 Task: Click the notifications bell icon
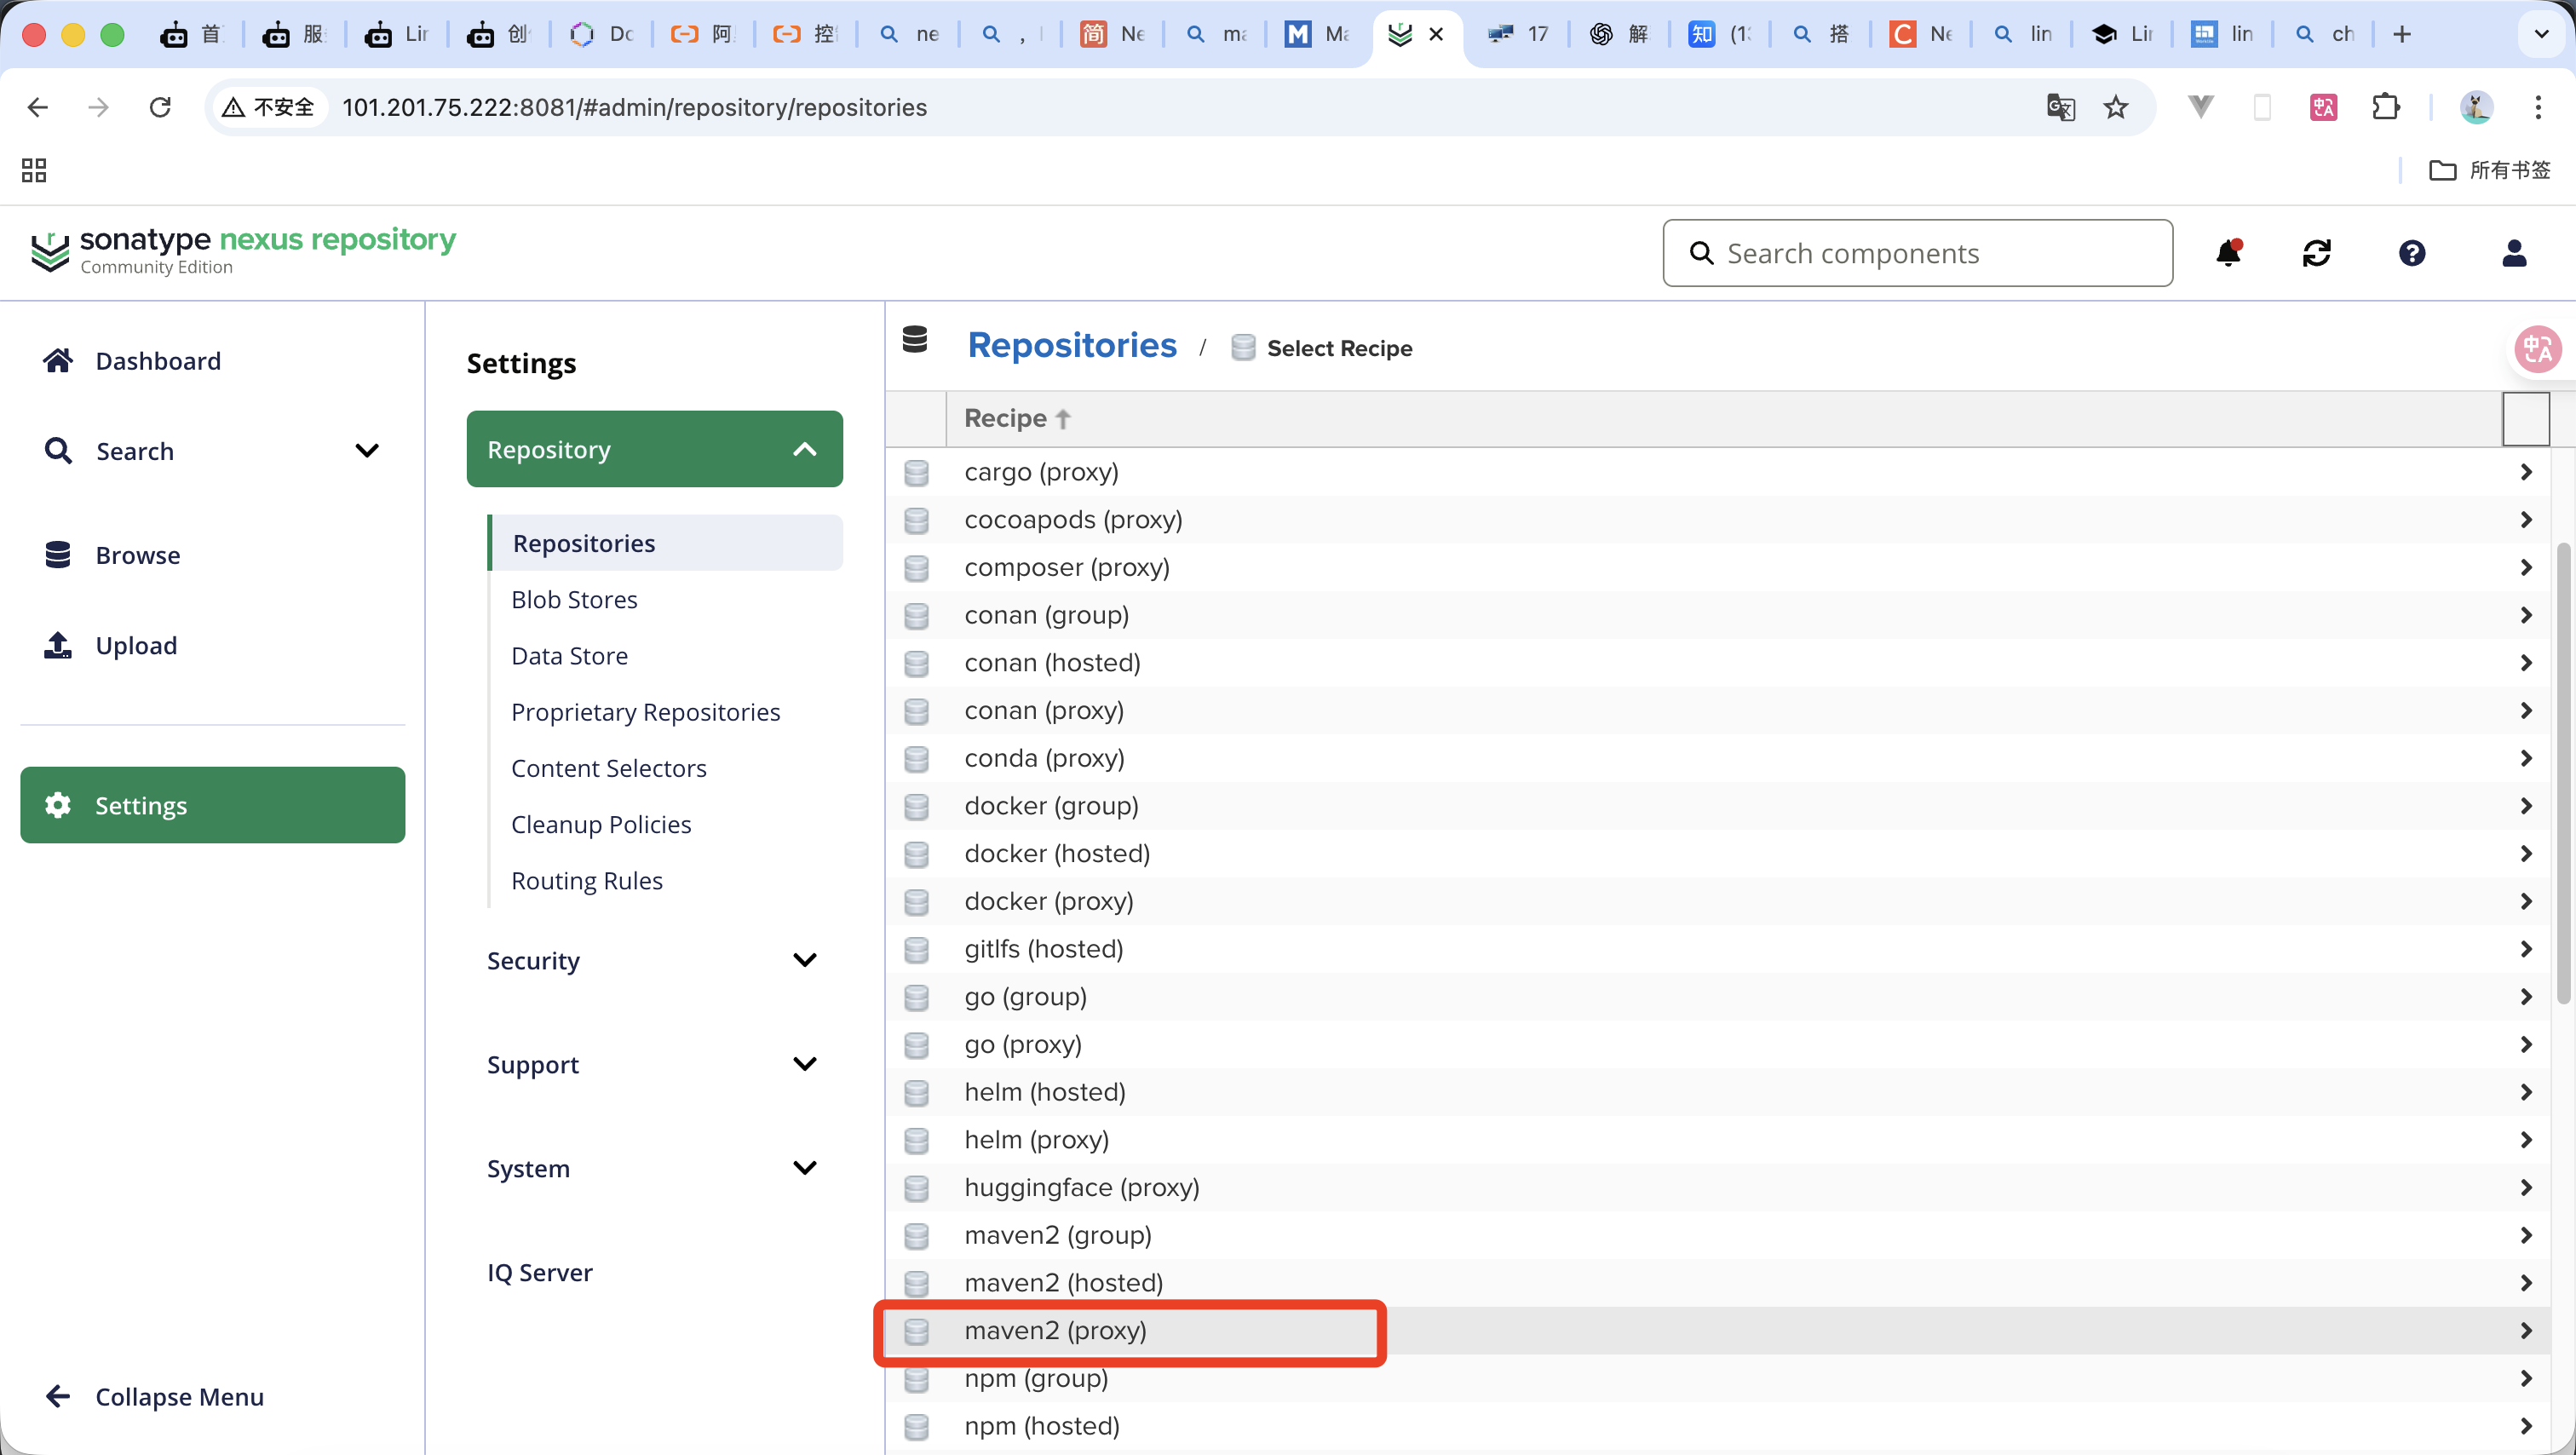coord(2228,253)
